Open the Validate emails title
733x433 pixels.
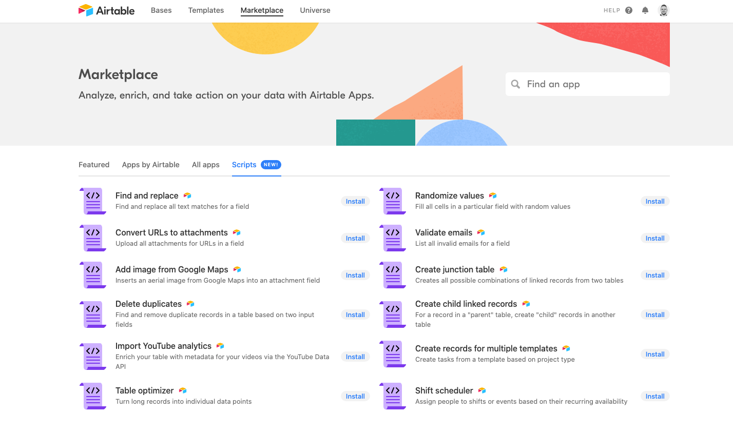443,232
